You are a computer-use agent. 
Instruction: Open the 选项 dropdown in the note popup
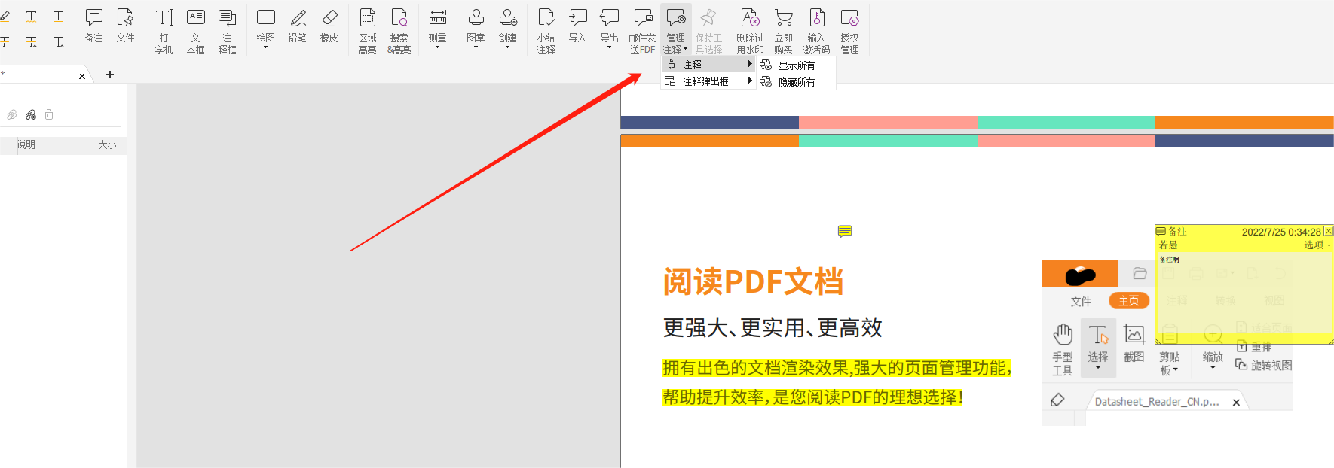click(1317, 245)
